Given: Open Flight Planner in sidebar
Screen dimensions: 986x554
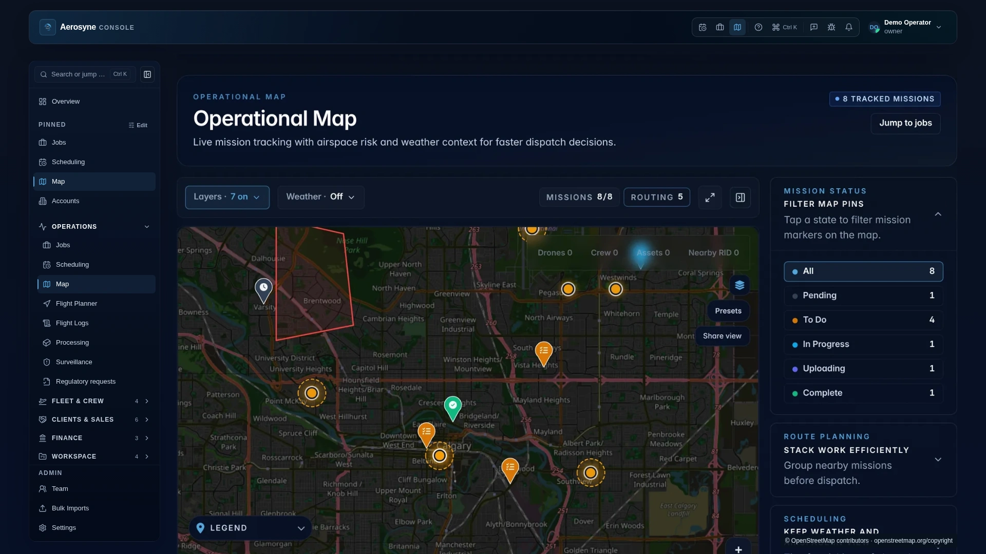Looking at the screenshot, I should (97, 304).
